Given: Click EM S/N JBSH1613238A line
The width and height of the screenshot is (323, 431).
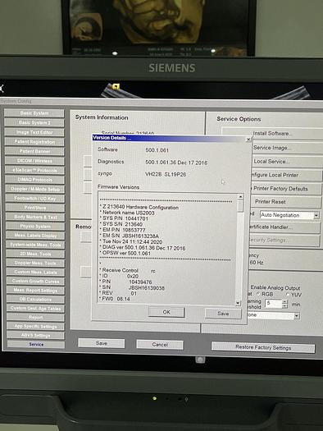Looking at the screenshot, I should click(130, 236).
